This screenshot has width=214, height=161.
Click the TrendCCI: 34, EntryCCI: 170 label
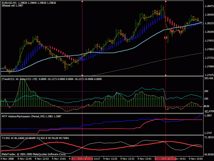(20, 79)
